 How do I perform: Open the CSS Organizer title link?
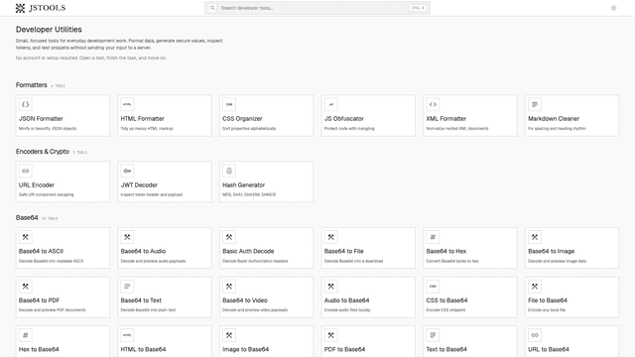tap(242, 119)
